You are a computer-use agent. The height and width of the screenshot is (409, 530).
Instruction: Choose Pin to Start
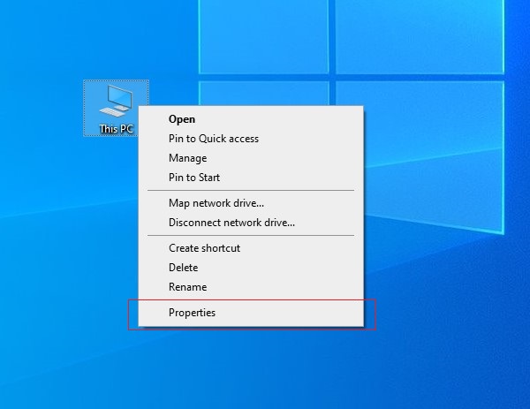193,178
